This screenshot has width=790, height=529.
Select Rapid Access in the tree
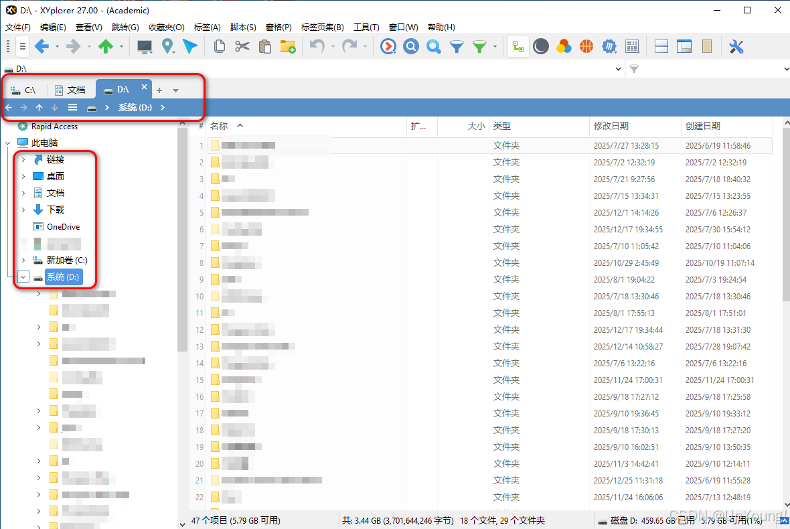coord(54,127)
